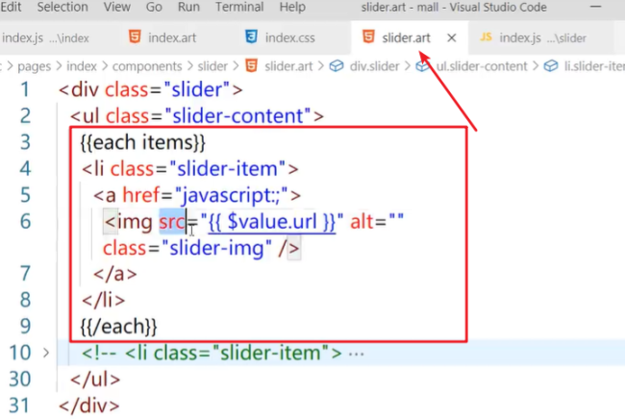The width and height of the screenshot is (625, 419).
Task: Expand the folded comment on line 10
Action: click(46, 353)
